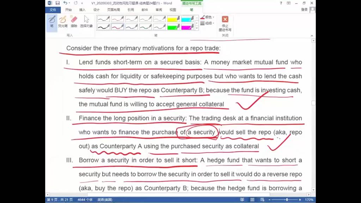Click the zoom slider handle
The height and width of the screenshot is (203, 361).
287,199
